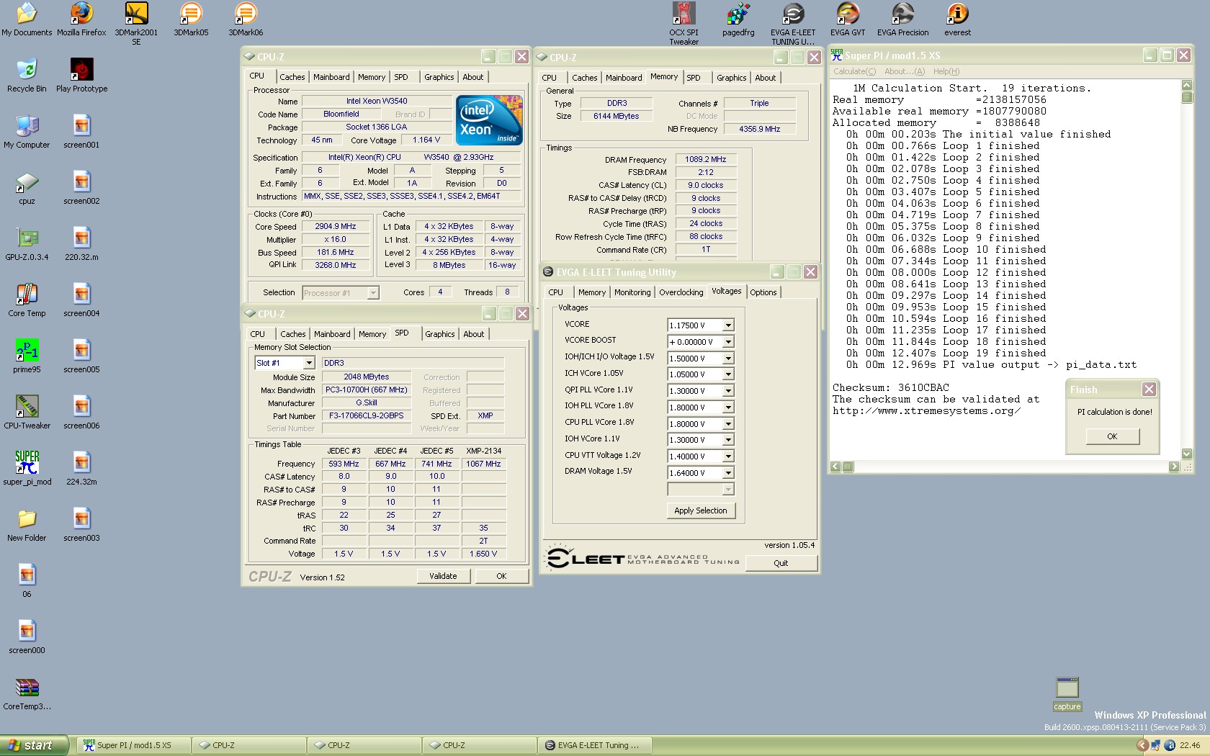Viewport: 1210px width, 756px height.
Task: Open prime95 desktop shortcut
Action: click(27, 356)
